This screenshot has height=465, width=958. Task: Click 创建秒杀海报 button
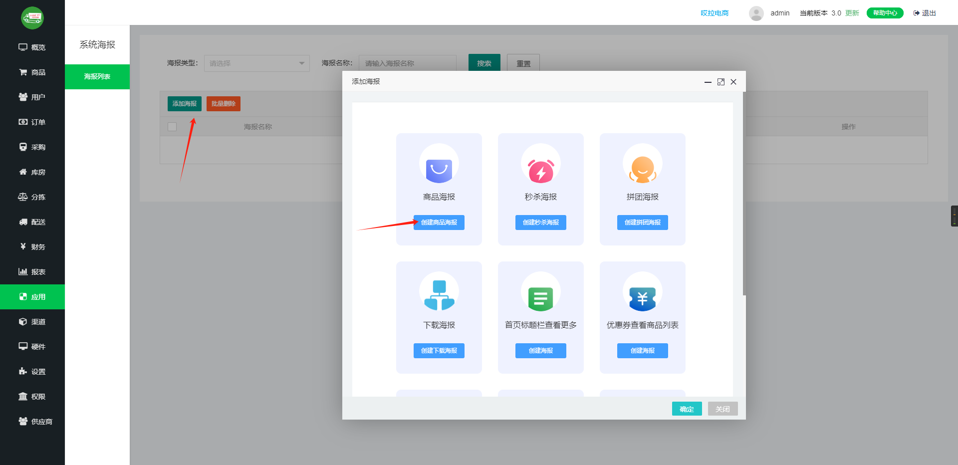pos(541,223)
